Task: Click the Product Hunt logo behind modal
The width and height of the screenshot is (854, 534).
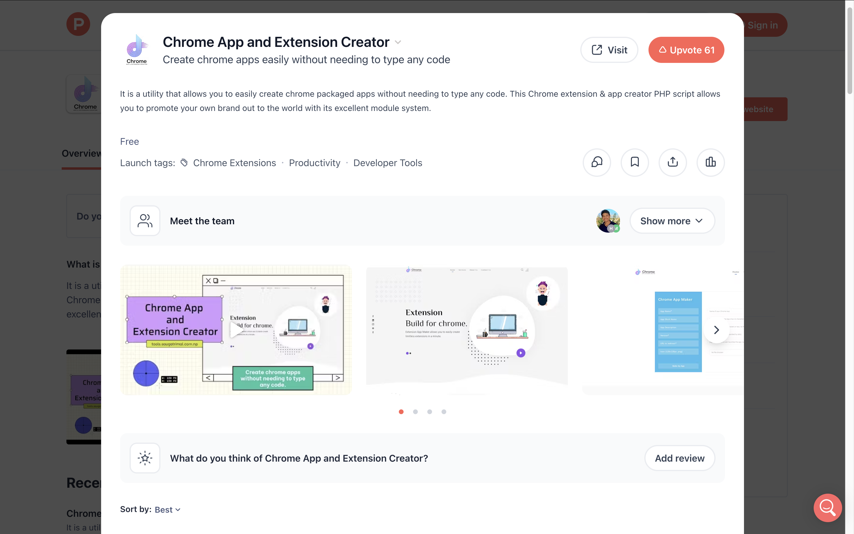Action: click(x=78, y=24)
